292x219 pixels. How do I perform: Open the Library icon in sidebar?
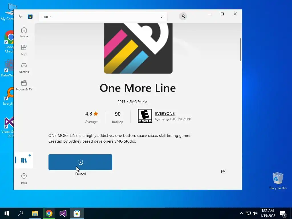coord(24,160)
